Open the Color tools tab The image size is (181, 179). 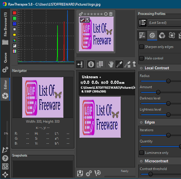tap(162, 35)
